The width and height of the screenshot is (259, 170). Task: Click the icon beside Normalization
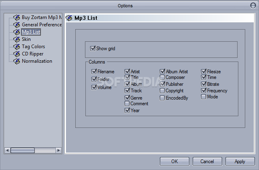[x=17, y=61]
